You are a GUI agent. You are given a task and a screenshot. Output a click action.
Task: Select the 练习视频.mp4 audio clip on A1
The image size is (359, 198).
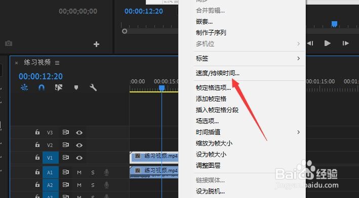[x=154, y=172]
